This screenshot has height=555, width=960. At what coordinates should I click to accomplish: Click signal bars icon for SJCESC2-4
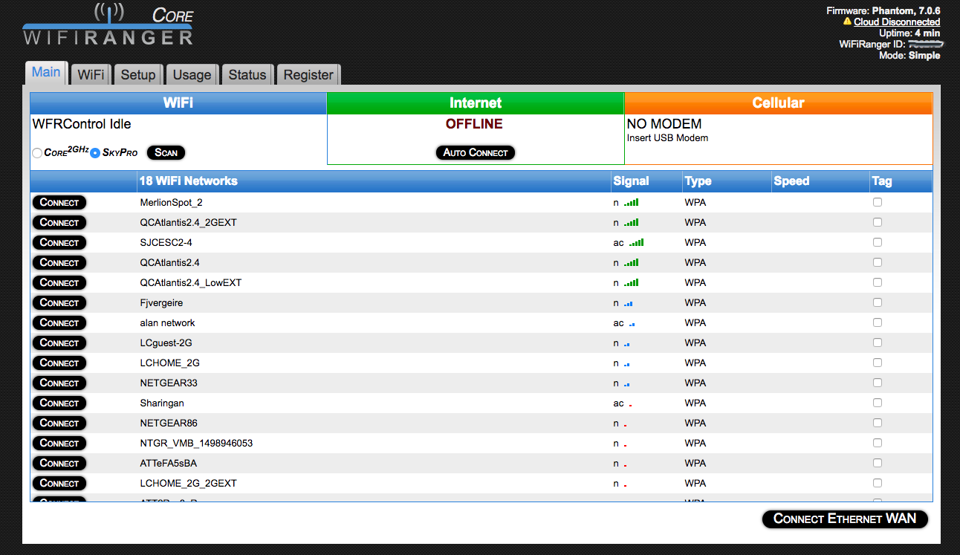[636, 242]
